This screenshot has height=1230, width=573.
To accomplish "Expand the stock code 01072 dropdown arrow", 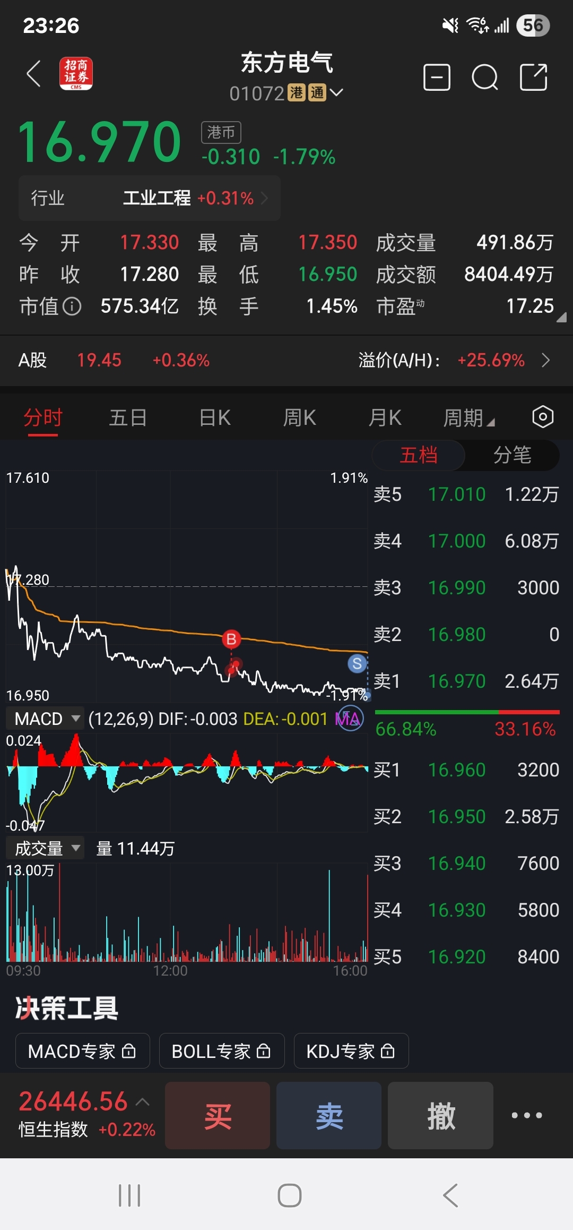I will [336, 92].
